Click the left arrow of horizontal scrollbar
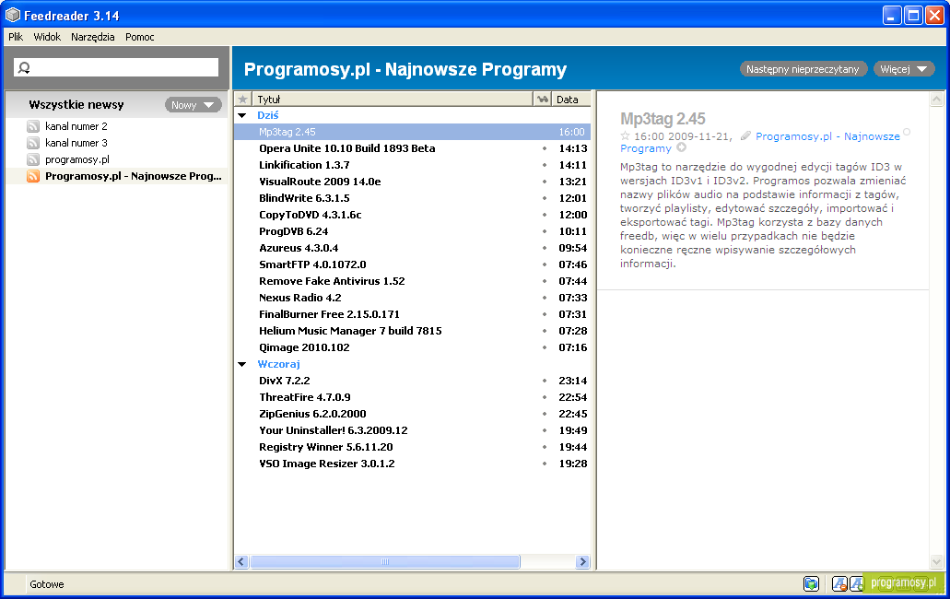950x599 pixels. pos(241,562)
